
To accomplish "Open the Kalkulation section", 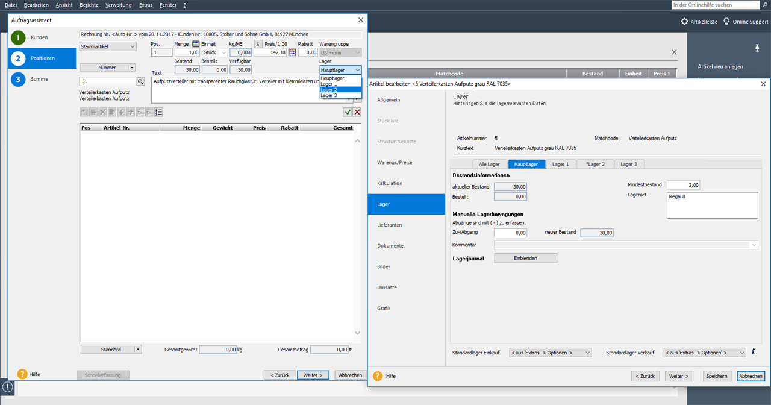I will pyautogui.click(x=407, y=183).
